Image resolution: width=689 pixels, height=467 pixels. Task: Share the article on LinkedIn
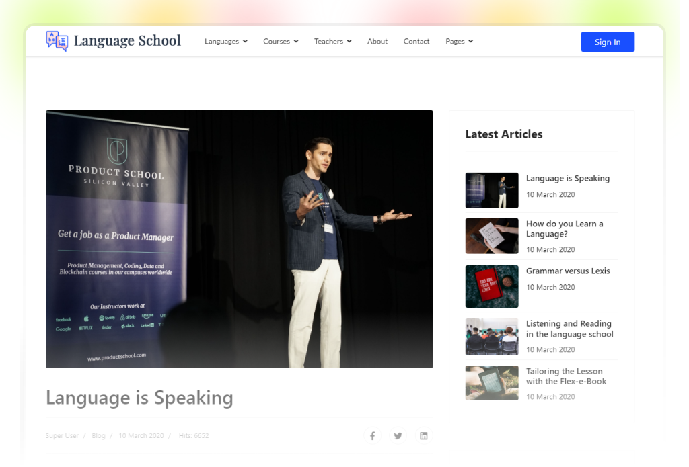coord(423,435)
